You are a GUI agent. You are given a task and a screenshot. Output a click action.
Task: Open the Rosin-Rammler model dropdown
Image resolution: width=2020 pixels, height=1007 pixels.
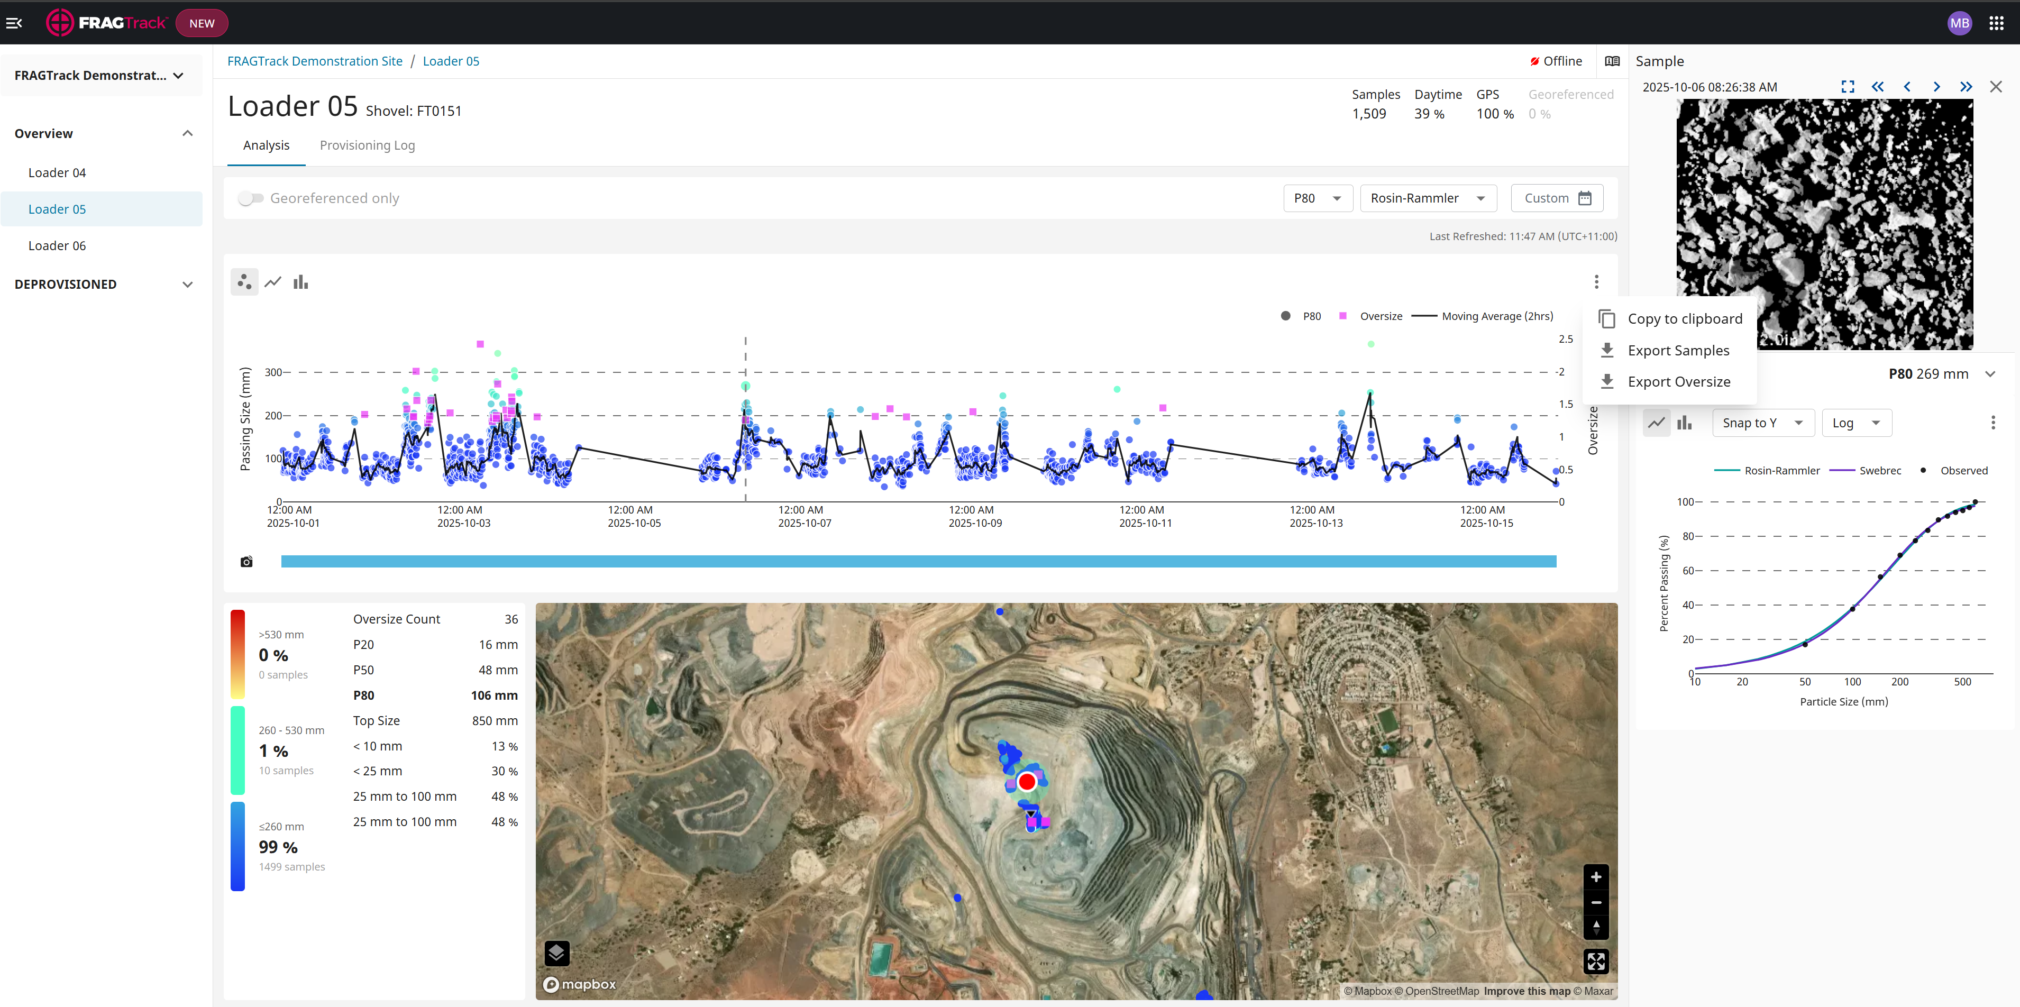coord(1429,198)
